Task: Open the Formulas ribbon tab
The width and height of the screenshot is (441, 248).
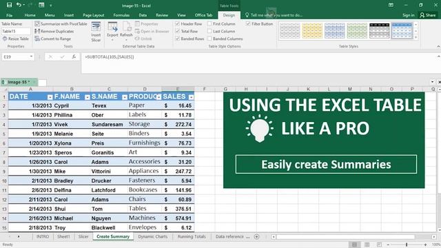Action: click(x=121, y=15)
